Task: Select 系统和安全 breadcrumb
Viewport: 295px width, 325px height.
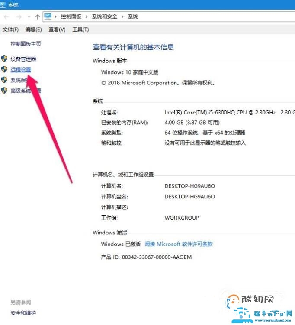Action: point(105,16)
